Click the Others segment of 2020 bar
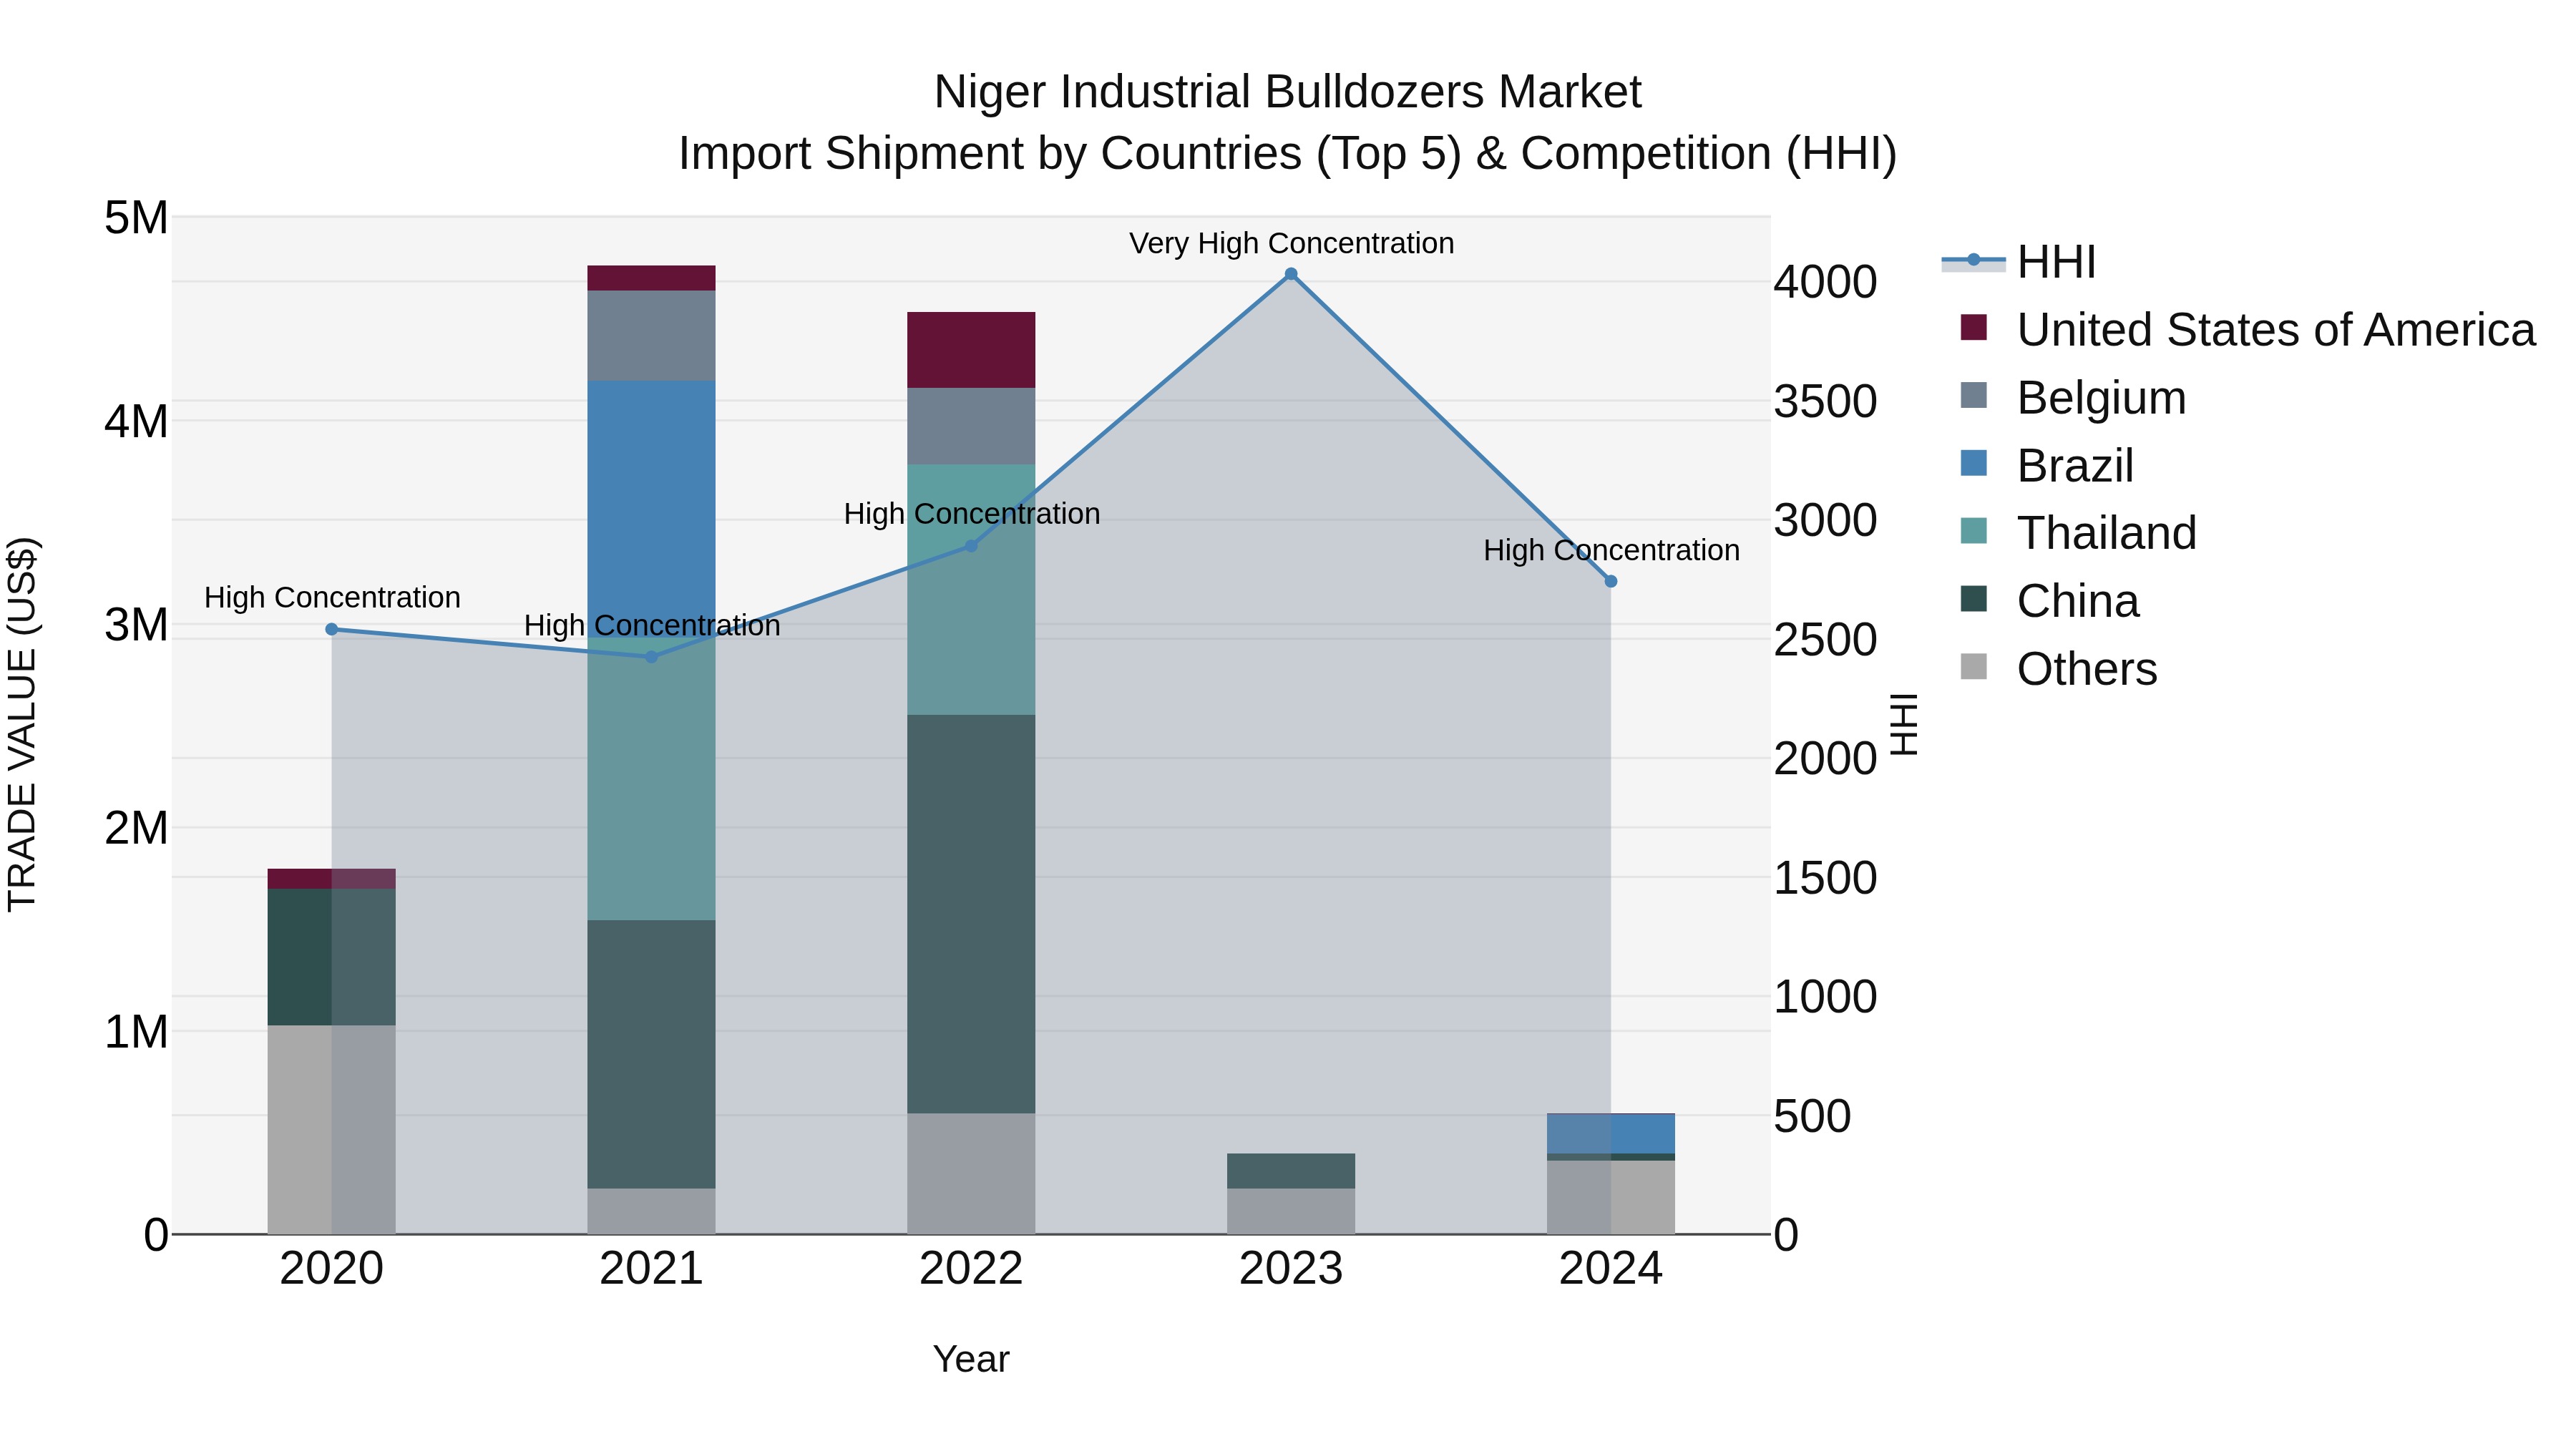The height and width of the screenshot is (1449, 2576). pos(332,1130)
